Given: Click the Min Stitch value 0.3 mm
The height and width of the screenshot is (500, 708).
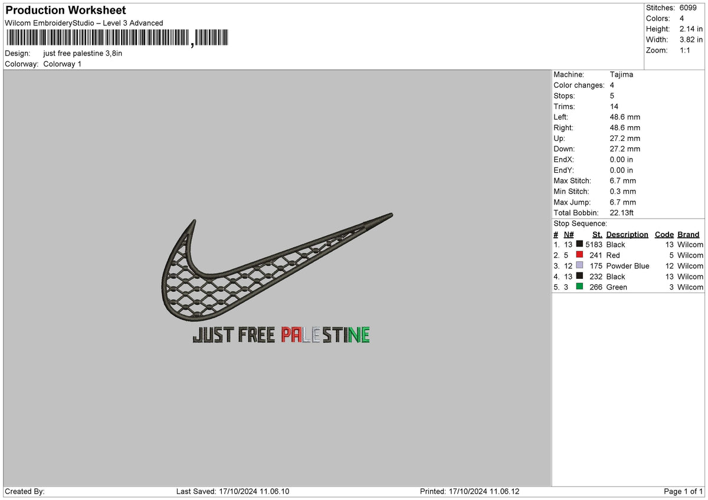Looking at the screenshot, I should click(x=622, y=191).
